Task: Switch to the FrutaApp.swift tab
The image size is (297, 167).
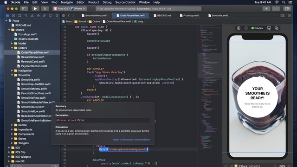Action: pyautogui.click(x=190, y=15)
